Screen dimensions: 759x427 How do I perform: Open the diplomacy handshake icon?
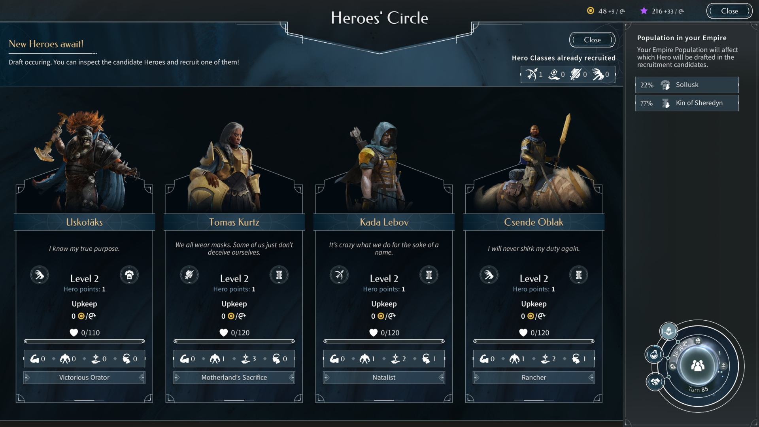[655, 382]
